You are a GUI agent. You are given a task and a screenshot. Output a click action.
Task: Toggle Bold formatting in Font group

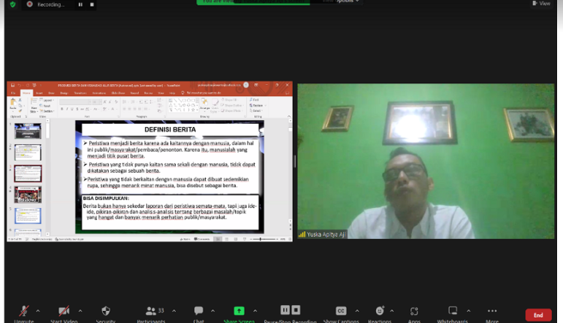62,109
